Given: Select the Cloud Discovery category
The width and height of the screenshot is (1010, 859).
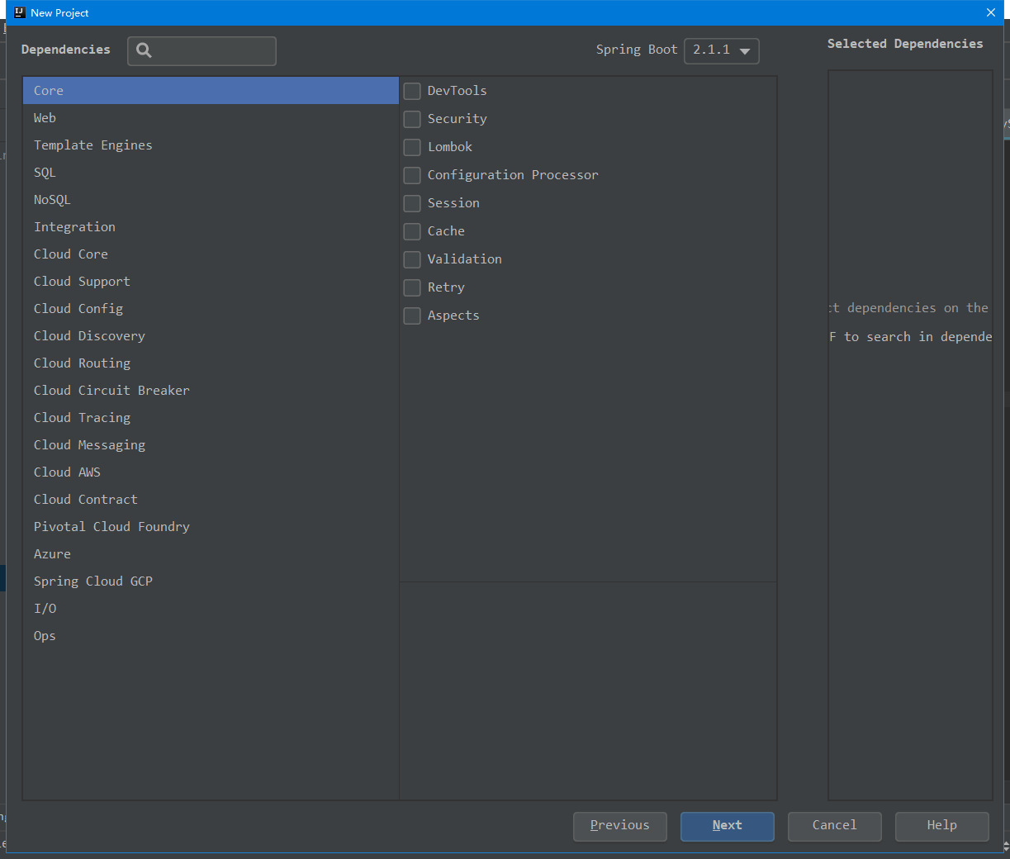Looking at the screenshot, I should 211,336.
